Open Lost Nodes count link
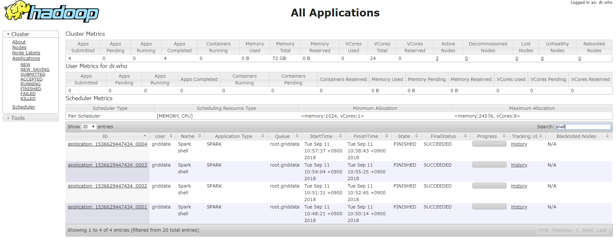This screenshot has height=251, width=616. click(517, 58)
